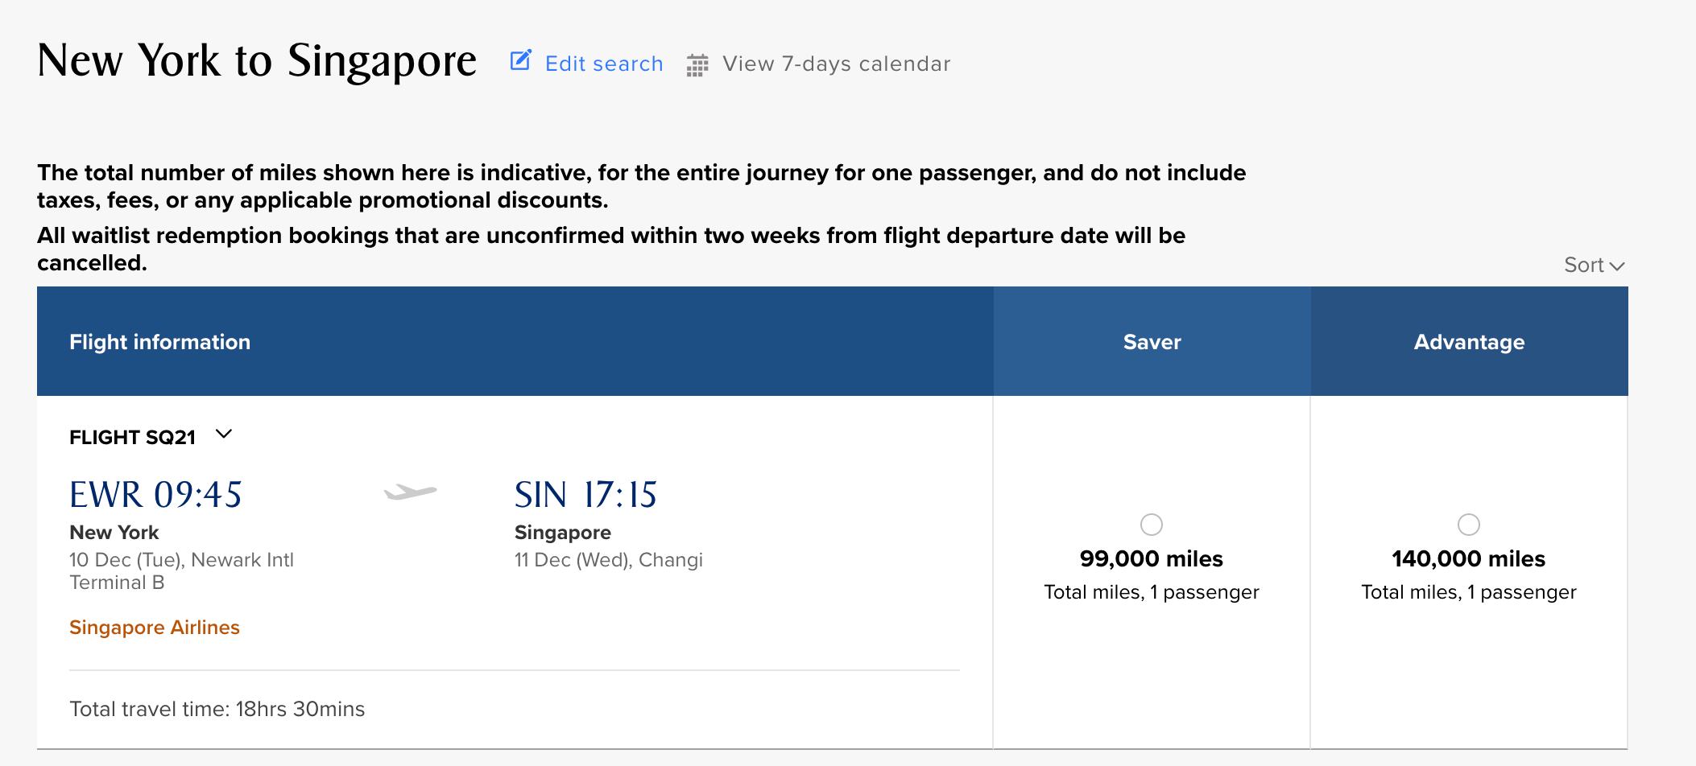Expand flight SQ21 details chevron

click(x=224, y=434)
